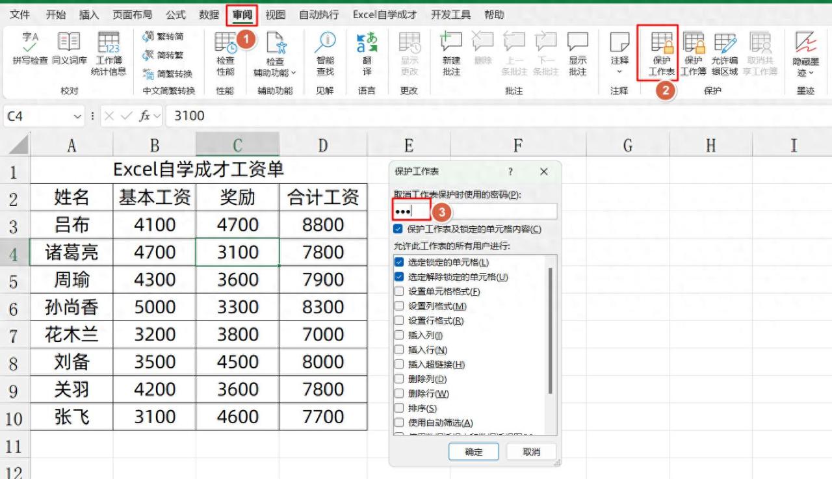Cancel formula bar entry (X icon)

(x=109, y=116)
